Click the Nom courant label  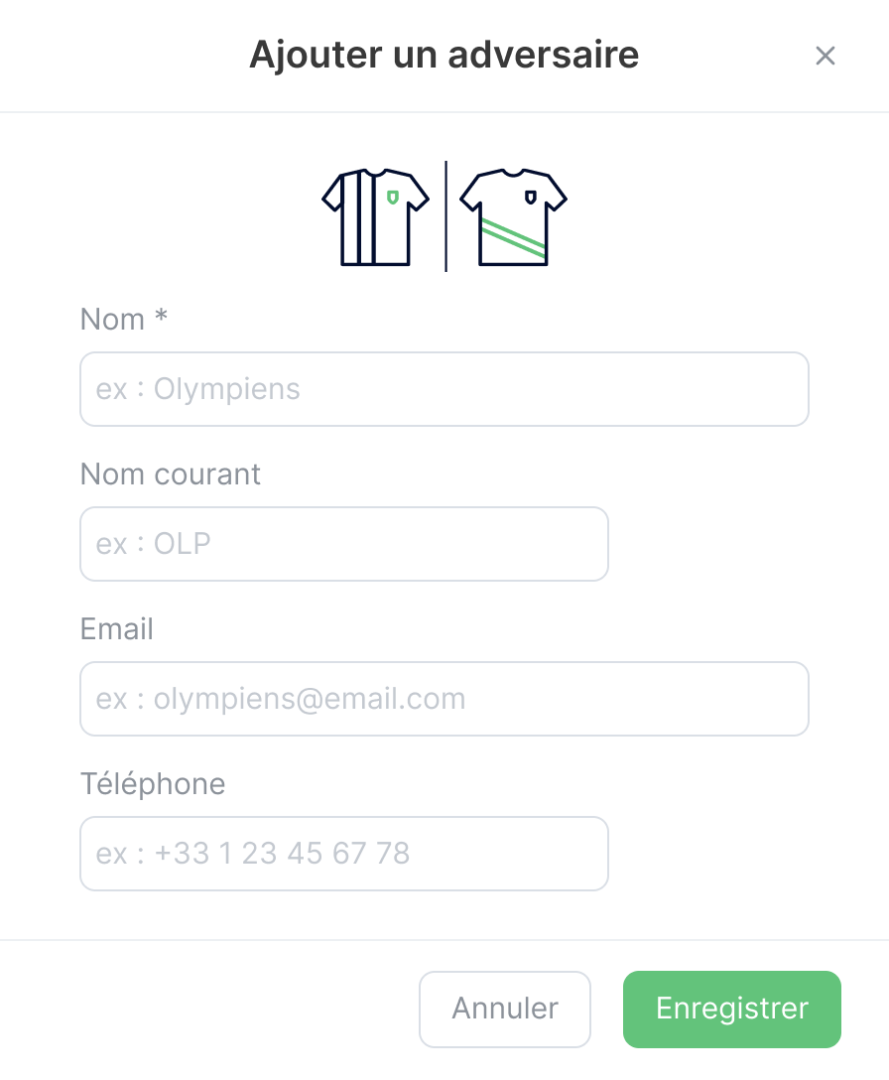point(170,473)
